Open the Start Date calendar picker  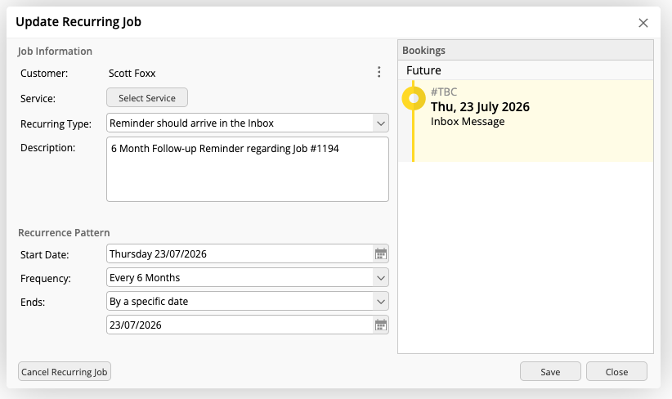381,253
